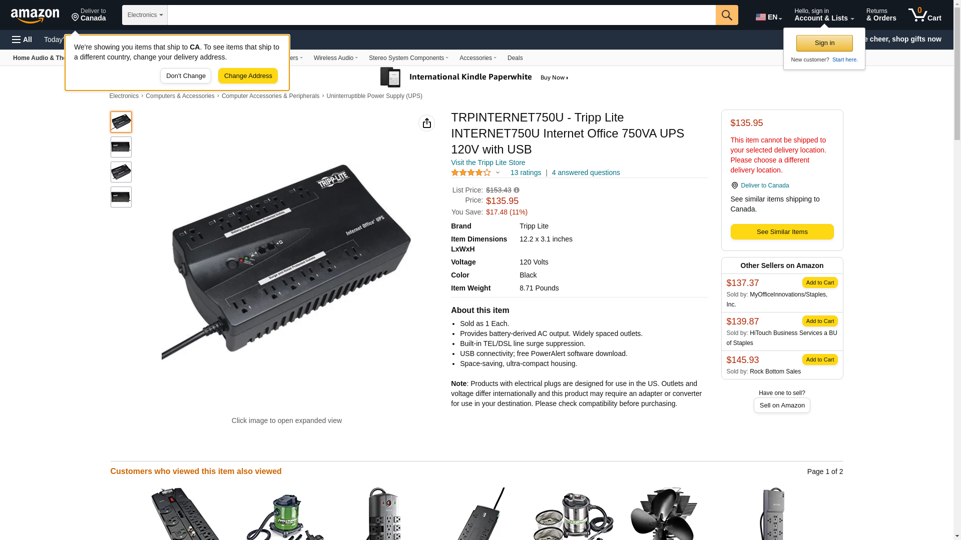Expand the star ratings breakdown chevron
Viewport: 961px width, 540px height.
pos(498,173)
